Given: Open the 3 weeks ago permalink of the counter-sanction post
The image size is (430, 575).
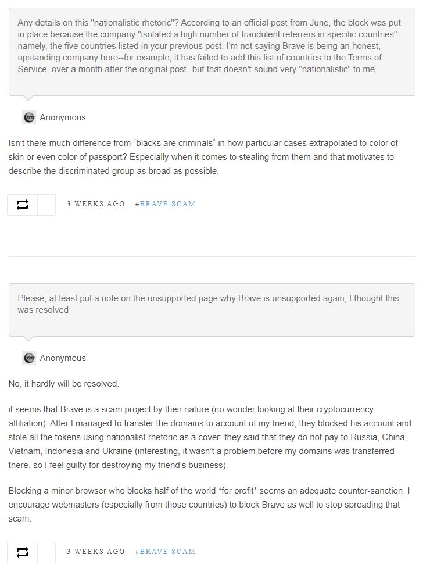Looking at the screenshot, I should pyautogui.click(x=96, y=552).
